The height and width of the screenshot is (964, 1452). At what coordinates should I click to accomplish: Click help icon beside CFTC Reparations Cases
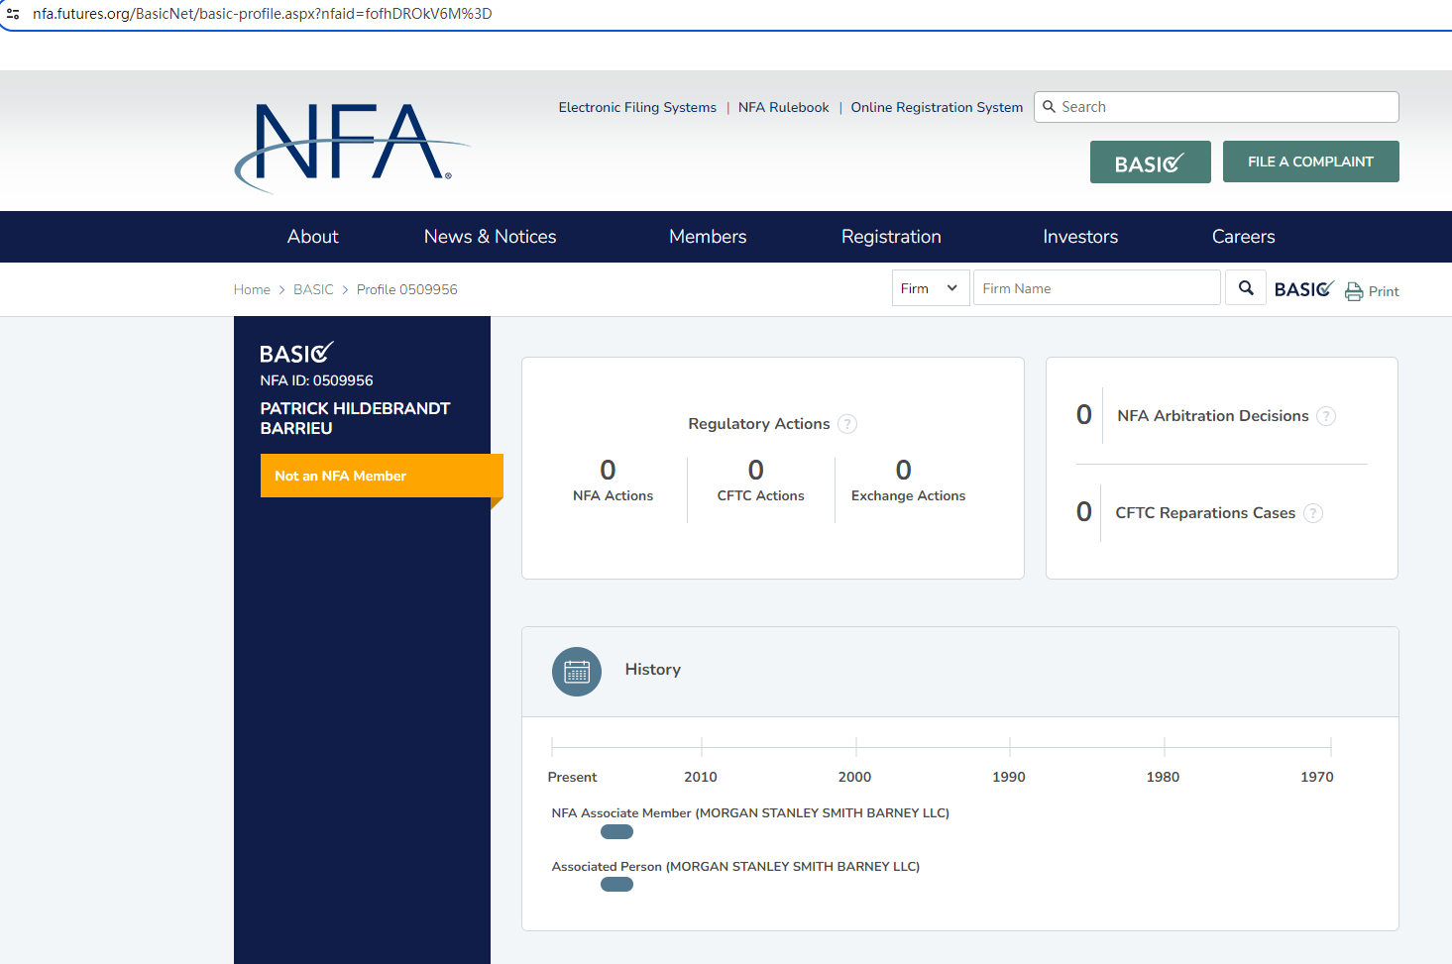[x=1313, y=513]
